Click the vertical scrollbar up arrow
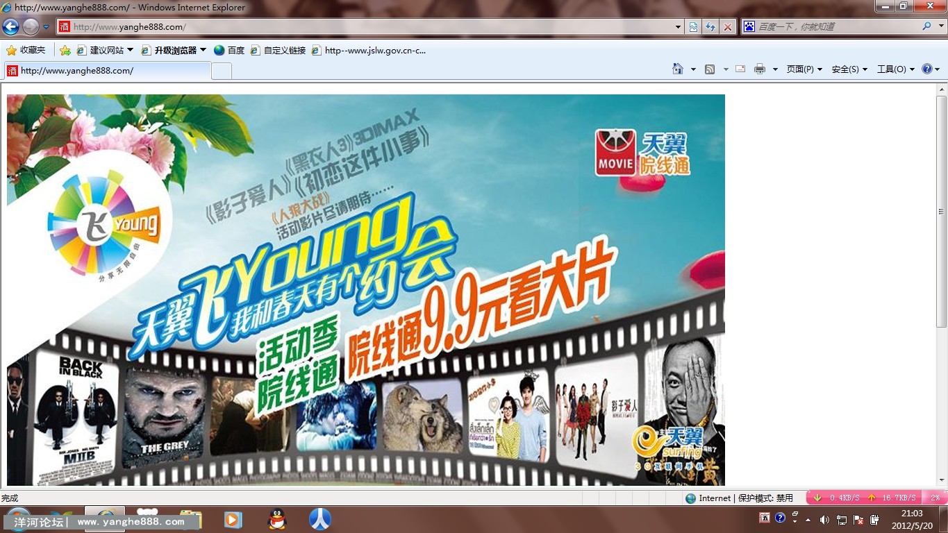 [x=942, y=90]
